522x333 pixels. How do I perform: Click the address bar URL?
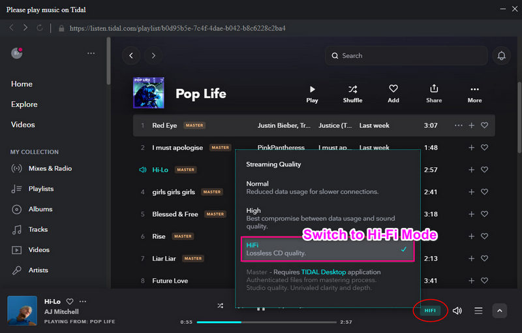point(177,28)
